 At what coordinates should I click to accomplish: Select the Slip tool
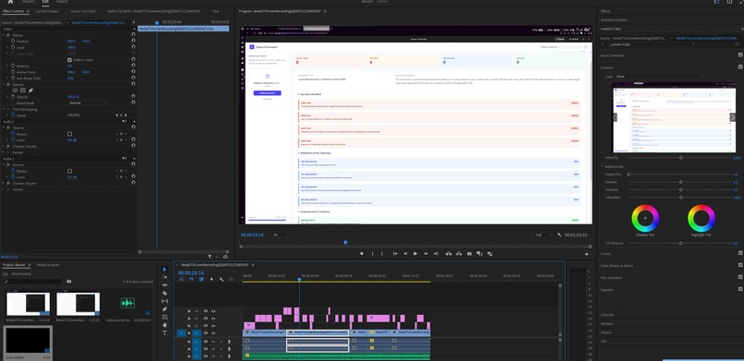164,301
